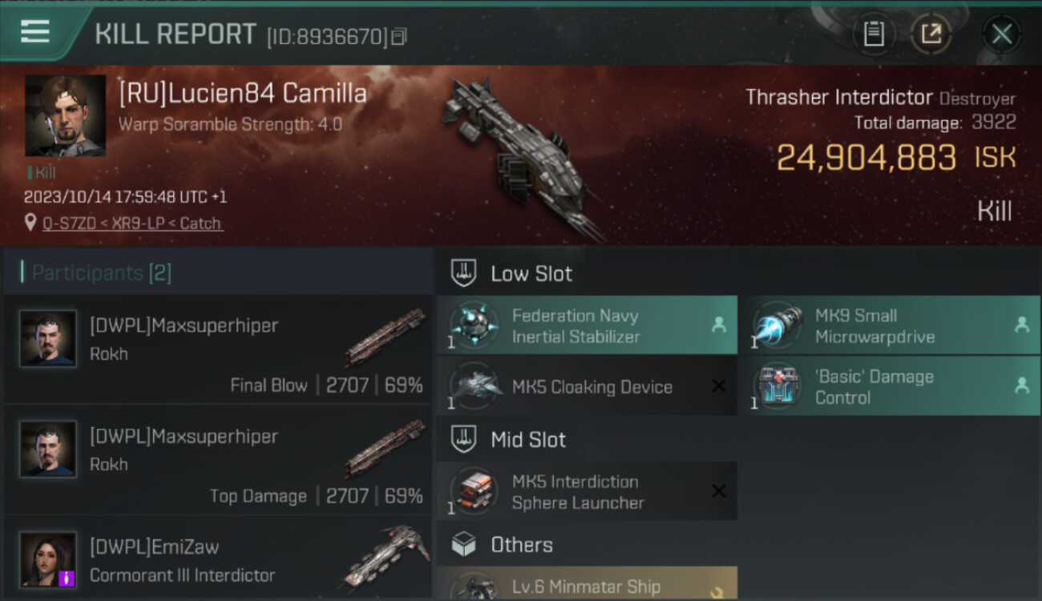Screen dimensions: 1042x601
Task: Click the 'Basic' Damage Control module icon
Action: coord(777,386)
